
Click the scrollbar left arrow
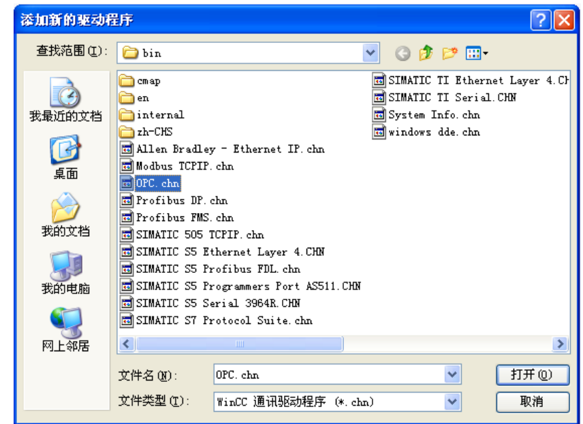pos(127,344)
